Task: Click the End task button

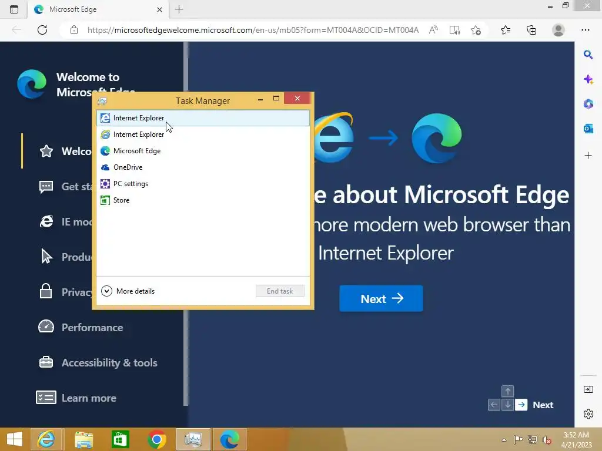Action: click(280, 291)
